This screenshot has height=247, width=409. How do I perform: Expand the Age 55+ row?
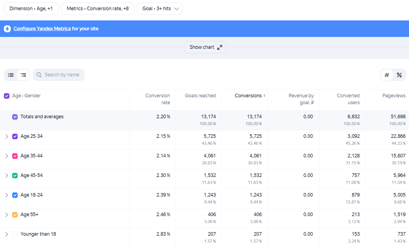click(7, 215)
